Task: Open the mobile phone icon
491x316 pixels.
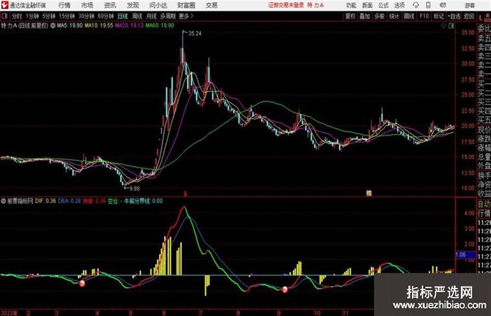Action: point(428,5)
